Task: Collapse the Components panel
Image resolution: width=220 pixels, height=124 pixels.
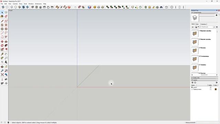Action: click(x=192, y=12)
